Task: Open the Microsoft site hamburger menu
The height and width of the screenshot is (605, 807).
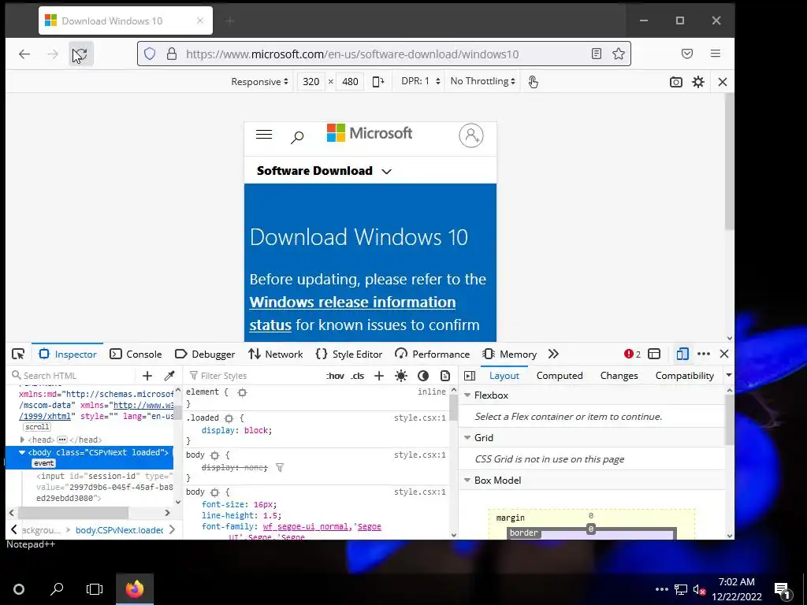Action: pos(264,135)
